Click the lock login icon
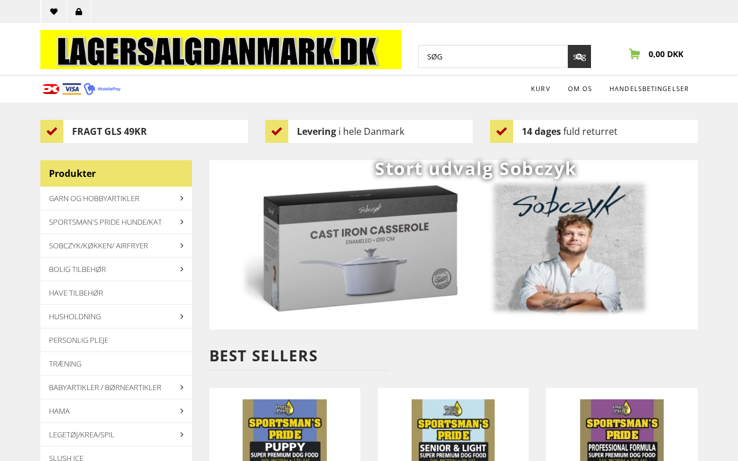 (79, 12)
